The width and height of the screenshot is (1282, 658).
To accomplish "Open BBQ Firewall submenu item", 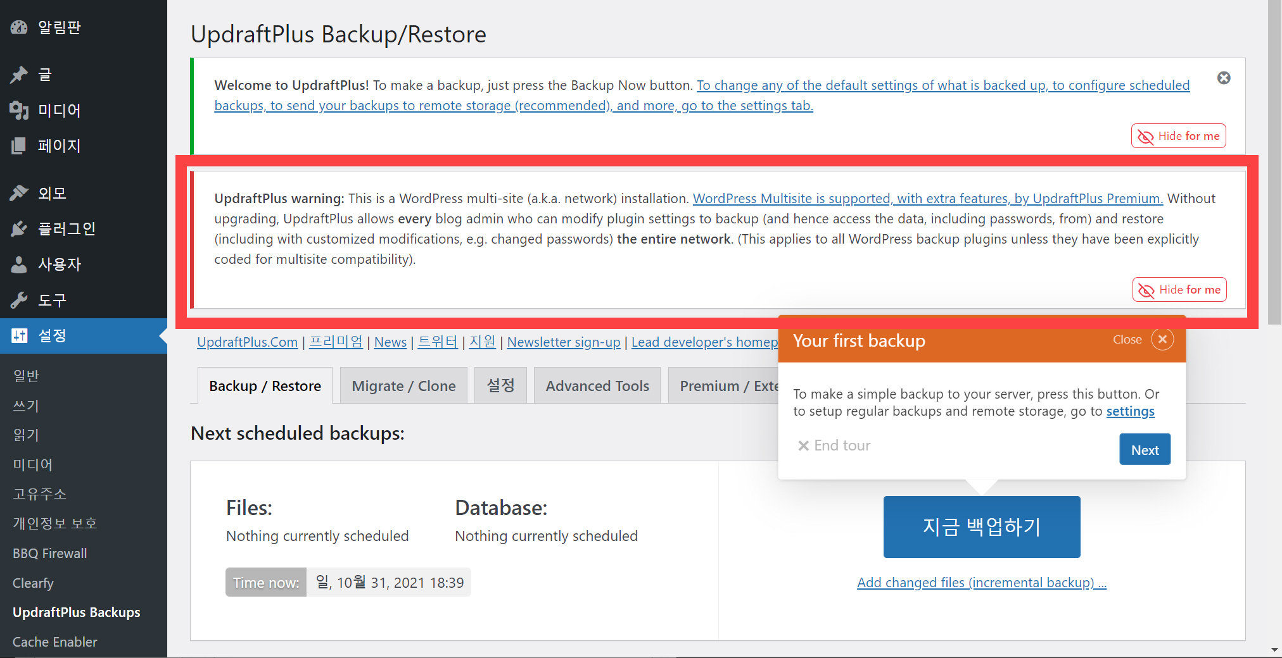I will pyautogui.click(x=50, y=554).
